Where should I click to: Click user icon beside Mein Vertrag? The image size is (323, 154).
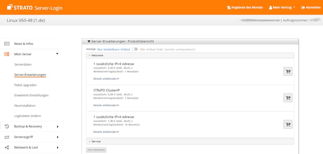click(271, 8)
